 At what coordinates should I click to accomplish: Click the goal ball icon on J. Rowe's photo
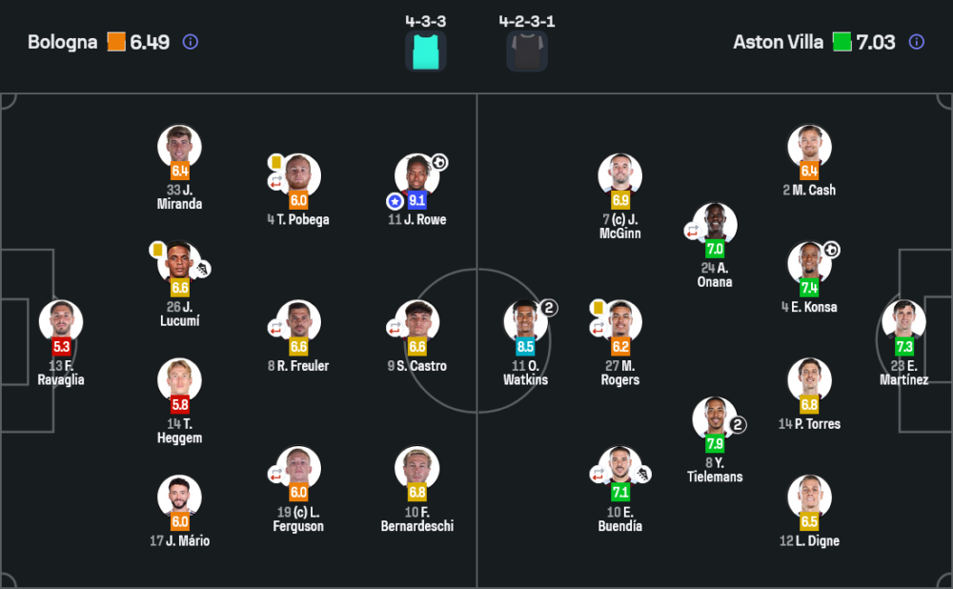439,162
